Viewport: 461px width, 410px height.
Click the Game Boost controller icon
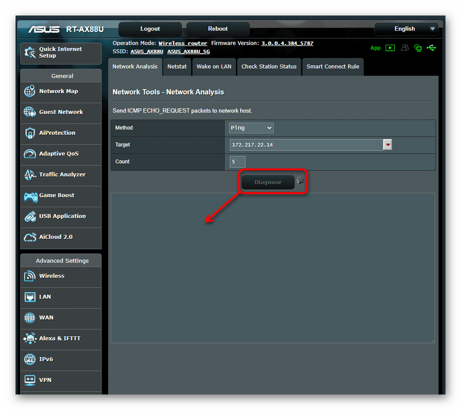[x=30, y=196]
